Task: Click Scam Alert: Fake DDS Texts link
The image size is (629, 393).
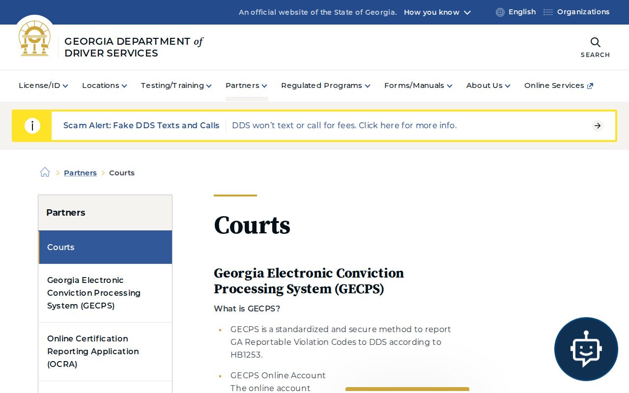Action: click(141, 126)
